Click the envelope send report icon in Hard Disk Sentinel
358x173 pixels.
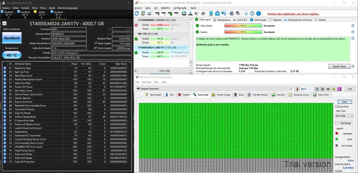[x=217, y=13]
